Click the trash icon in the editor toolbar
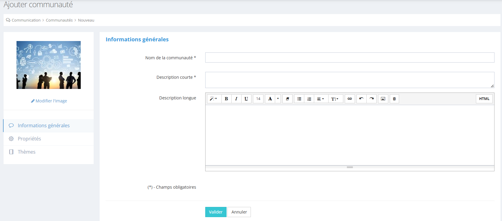This screenshot has height=221, width=502. tap(394, 99)
